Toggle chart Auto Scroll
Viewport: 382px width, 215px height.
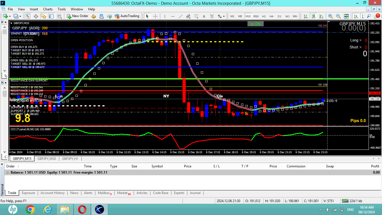coord(356,16)
